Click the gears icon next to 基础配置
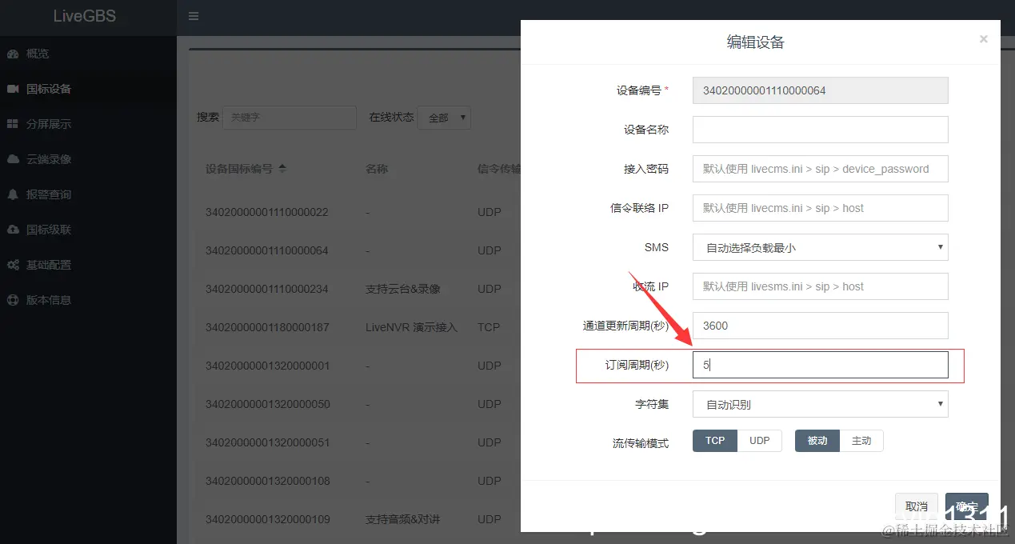The height and width of the screenshot is (544, 1015). point(13,265)
